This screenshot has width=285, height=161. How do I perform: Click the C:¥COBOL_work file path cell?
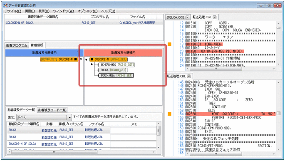point(137,23)
